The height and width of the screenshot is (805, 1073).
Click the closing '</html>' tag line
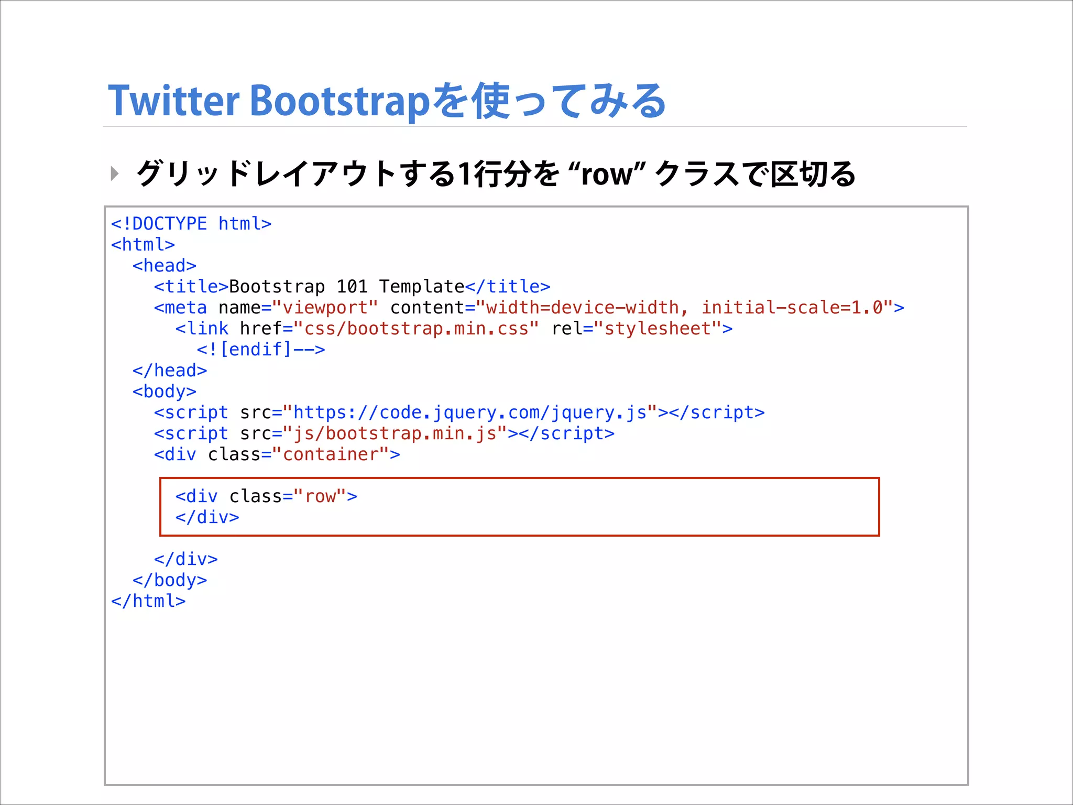pyautogui.click(x=148, y=601)
